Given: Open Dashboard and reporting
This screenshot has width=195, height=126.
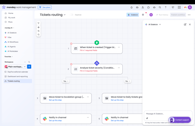Looking at the screenshot, I should click(x=18, y=76).
